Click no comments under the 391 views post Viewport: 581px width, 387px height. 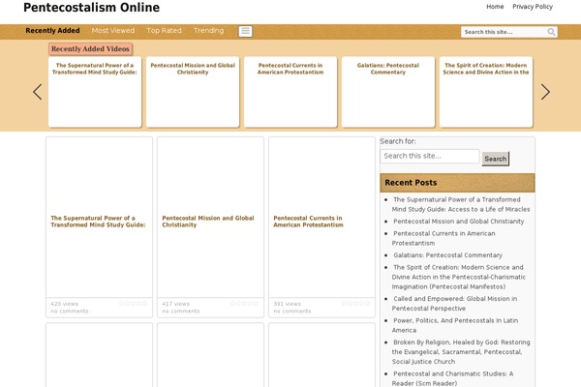click(x=292, y=312)
